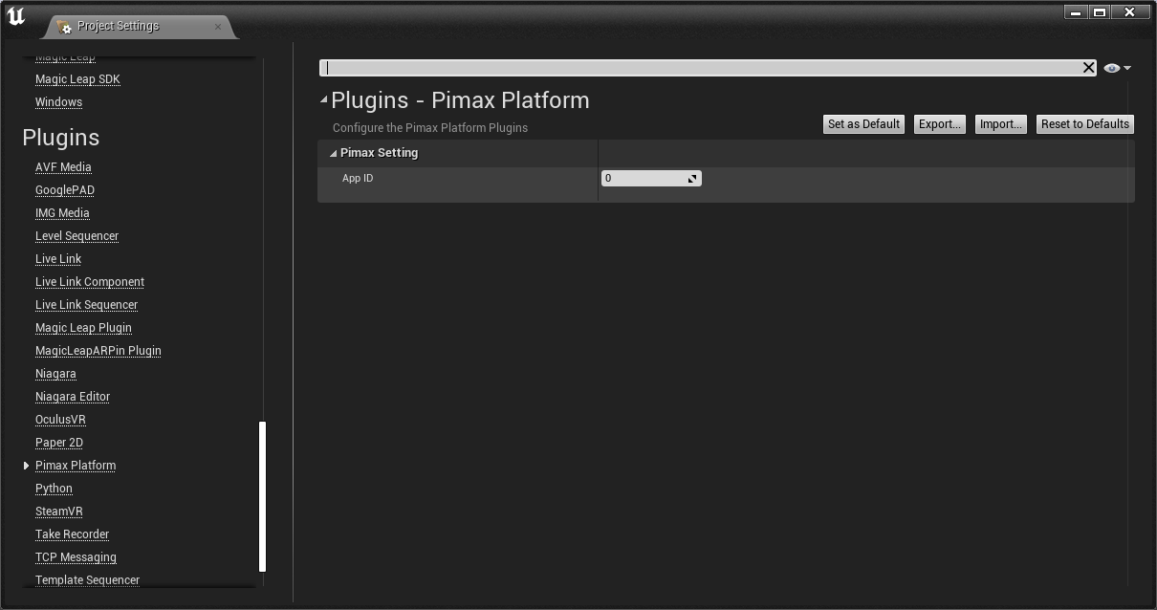Open GooglePAD plugin settings
Viewport: 1157px width, 610px height.
(65, 190)
